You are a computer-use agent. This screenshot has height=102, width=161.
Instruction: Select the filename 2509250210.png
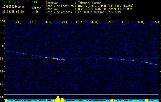click(13, 7)
